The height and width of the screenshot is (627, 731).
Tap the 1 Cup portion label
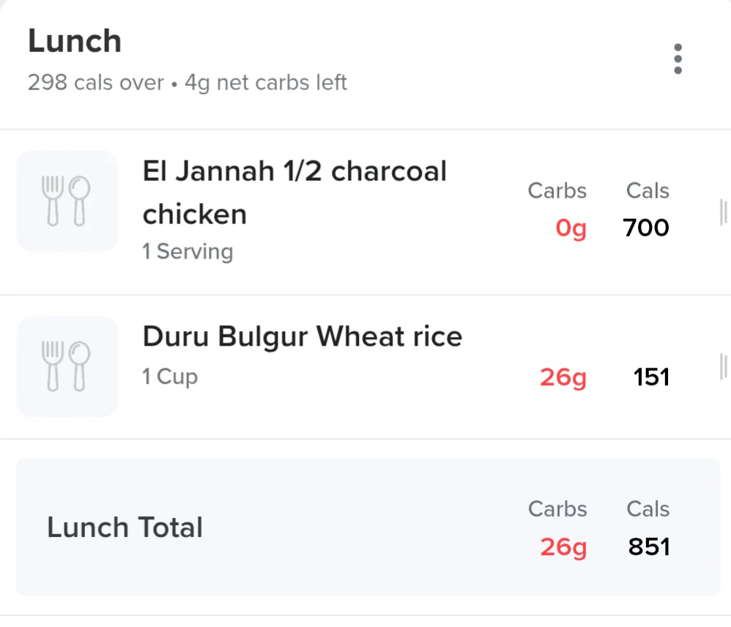pyautogui.click(x=170, y=376)
